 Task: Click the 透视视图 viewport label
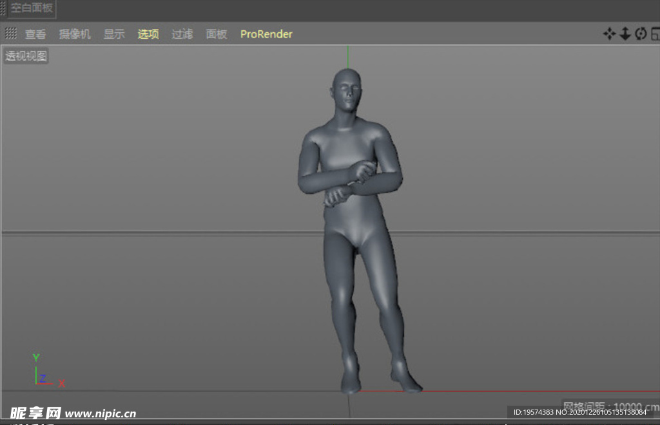click(26, 56)
